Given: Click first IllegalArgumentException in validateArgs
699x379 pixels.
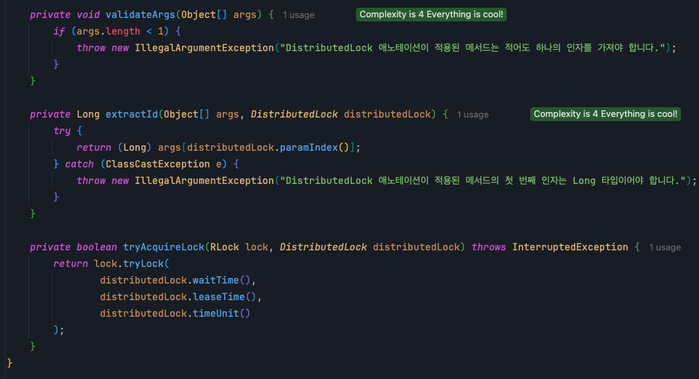Looking at the screenshot, I should pyautogui.click(x=204, y=48).
